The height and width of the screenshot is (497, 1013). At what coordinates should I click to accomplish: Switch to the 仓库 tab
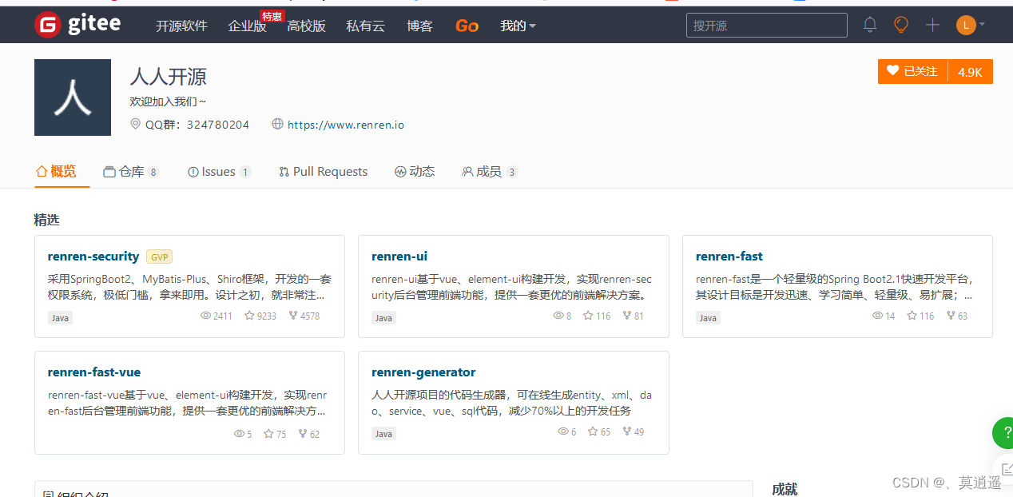(131, 172)
